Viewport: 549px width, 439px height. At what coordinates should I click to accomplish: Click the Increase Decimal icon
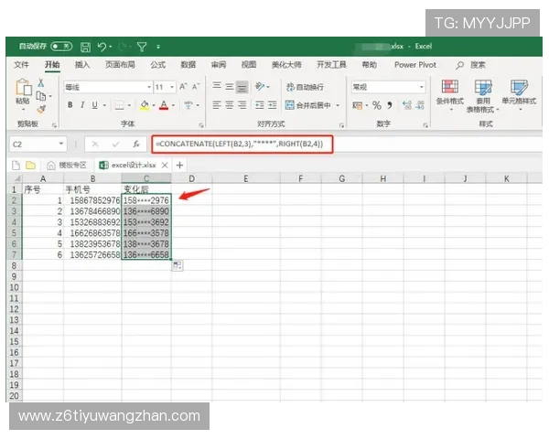[407, 105]
